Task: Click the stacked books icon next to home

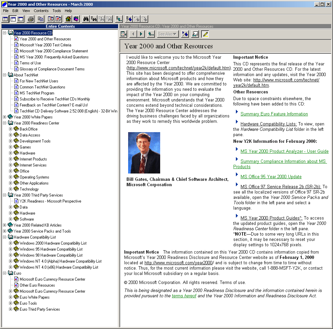Action: tap(76, 19)
